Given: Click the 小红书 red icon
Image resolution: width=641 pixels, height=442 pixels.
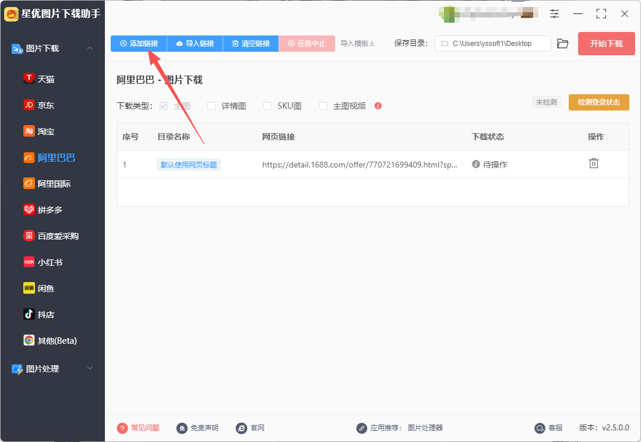Looking at the screenshot, I should tap(29, 262).
